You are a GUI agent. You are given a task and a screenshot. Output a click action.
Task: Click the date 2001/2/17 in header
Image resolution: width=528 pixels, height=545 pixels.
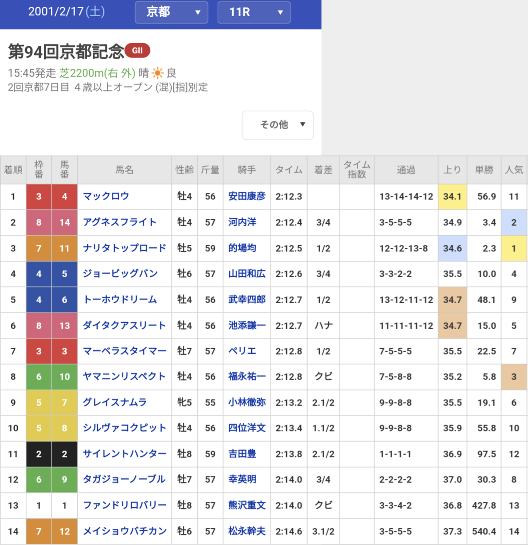pos(66,12)
